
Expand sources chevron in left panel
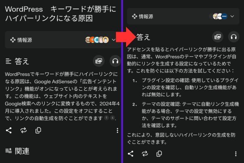coord(113,40)
